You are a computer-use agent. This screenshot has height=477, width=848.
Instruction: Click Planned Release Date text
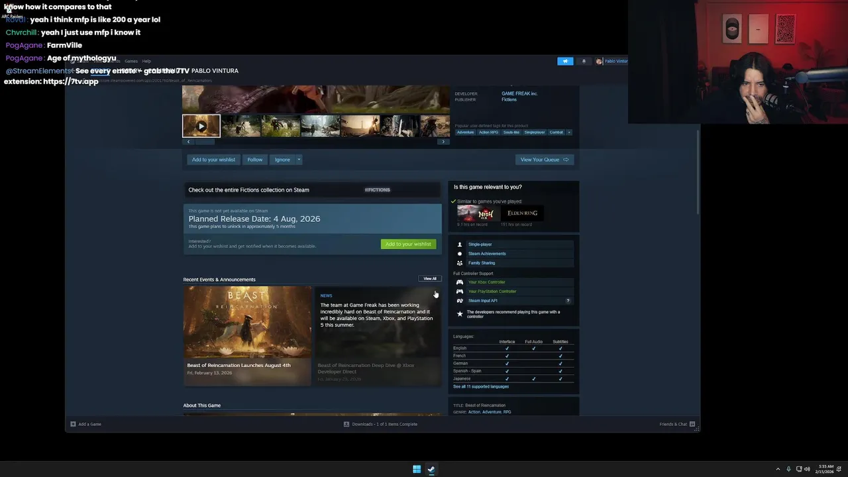(254, 219)
